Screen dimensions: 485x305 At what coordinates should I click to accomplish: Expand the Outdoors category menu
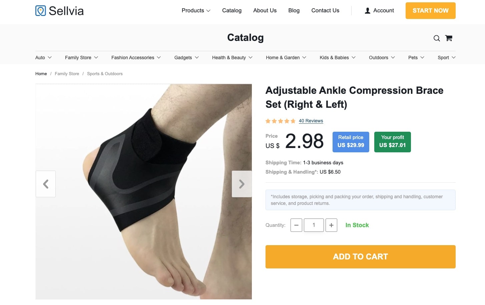click(x=381, y=58)
